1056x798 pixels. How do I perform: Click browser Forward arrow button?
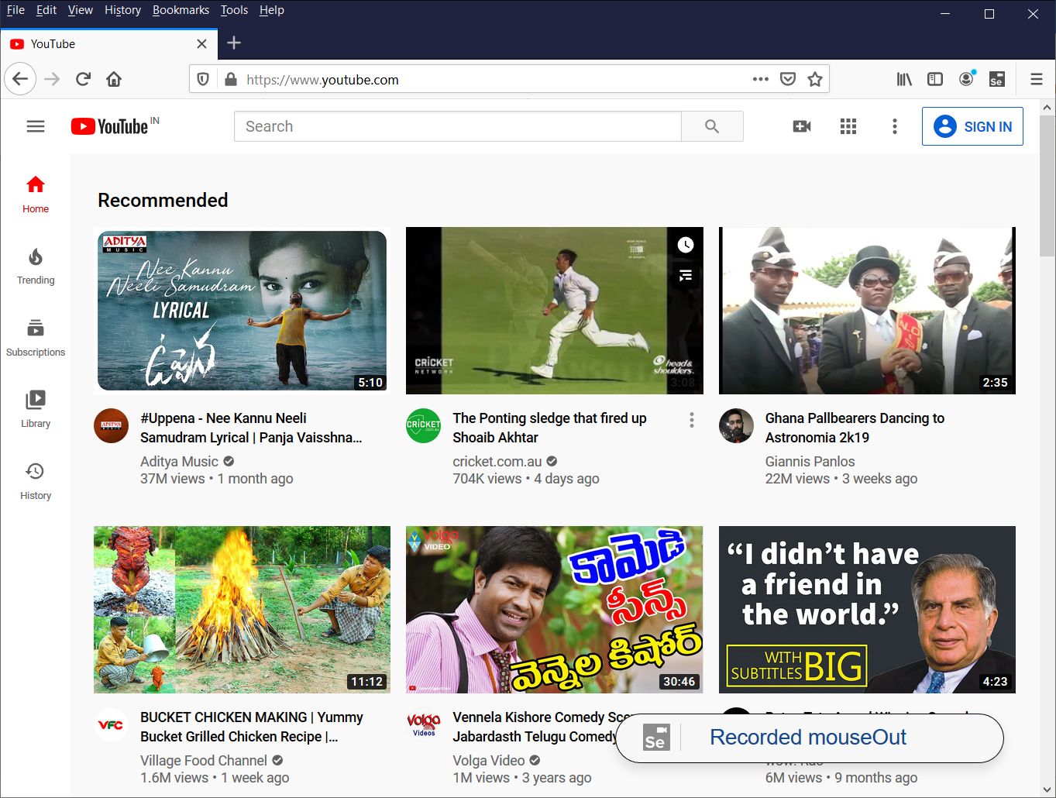52,79
